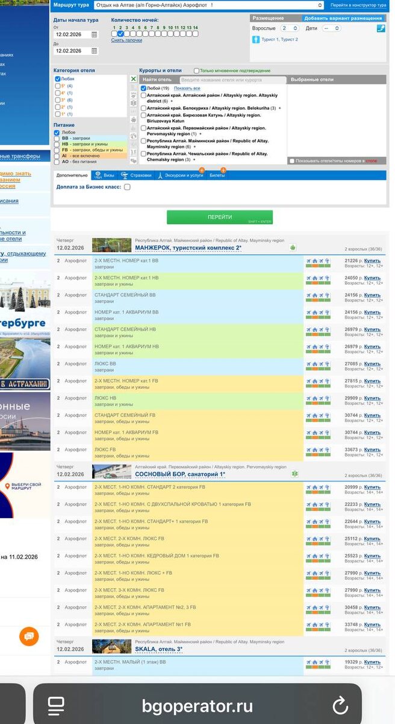Screen dimensions: 395x724
Task: Click plane icon in 21226 р. row
Action: click(308, 261)
